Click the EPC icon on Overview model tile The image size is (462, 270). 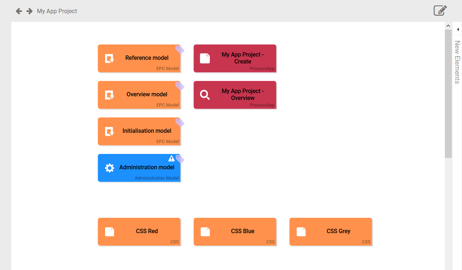(109, 94)
